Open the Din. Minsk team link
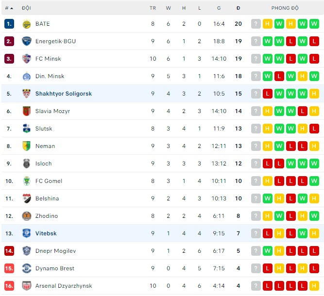This screenshot has width=324, height=296. (50, 76)
